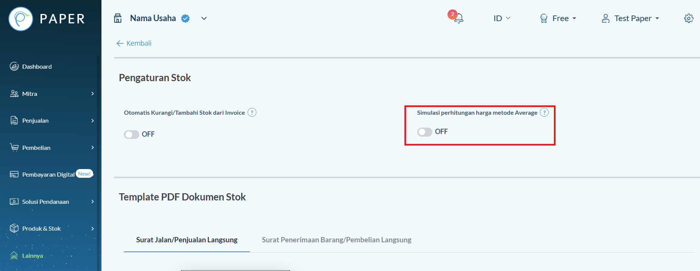Click the help icon beside Otomatis Kurangi/Tambahi Stok
The height and width of the screenshot is (271, 700).
(x=252, y=112)
